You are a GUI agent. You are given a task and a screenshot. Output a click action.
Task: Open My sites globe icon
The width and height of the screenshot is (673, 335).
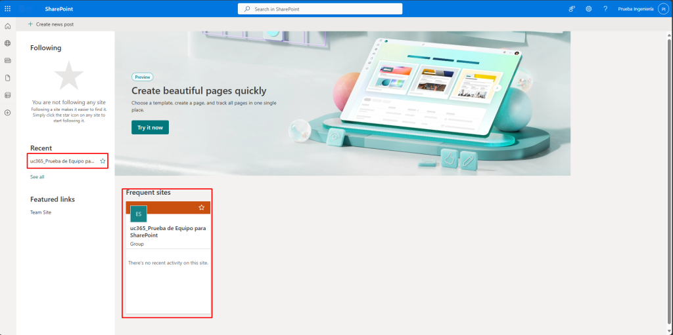(8, 43)
